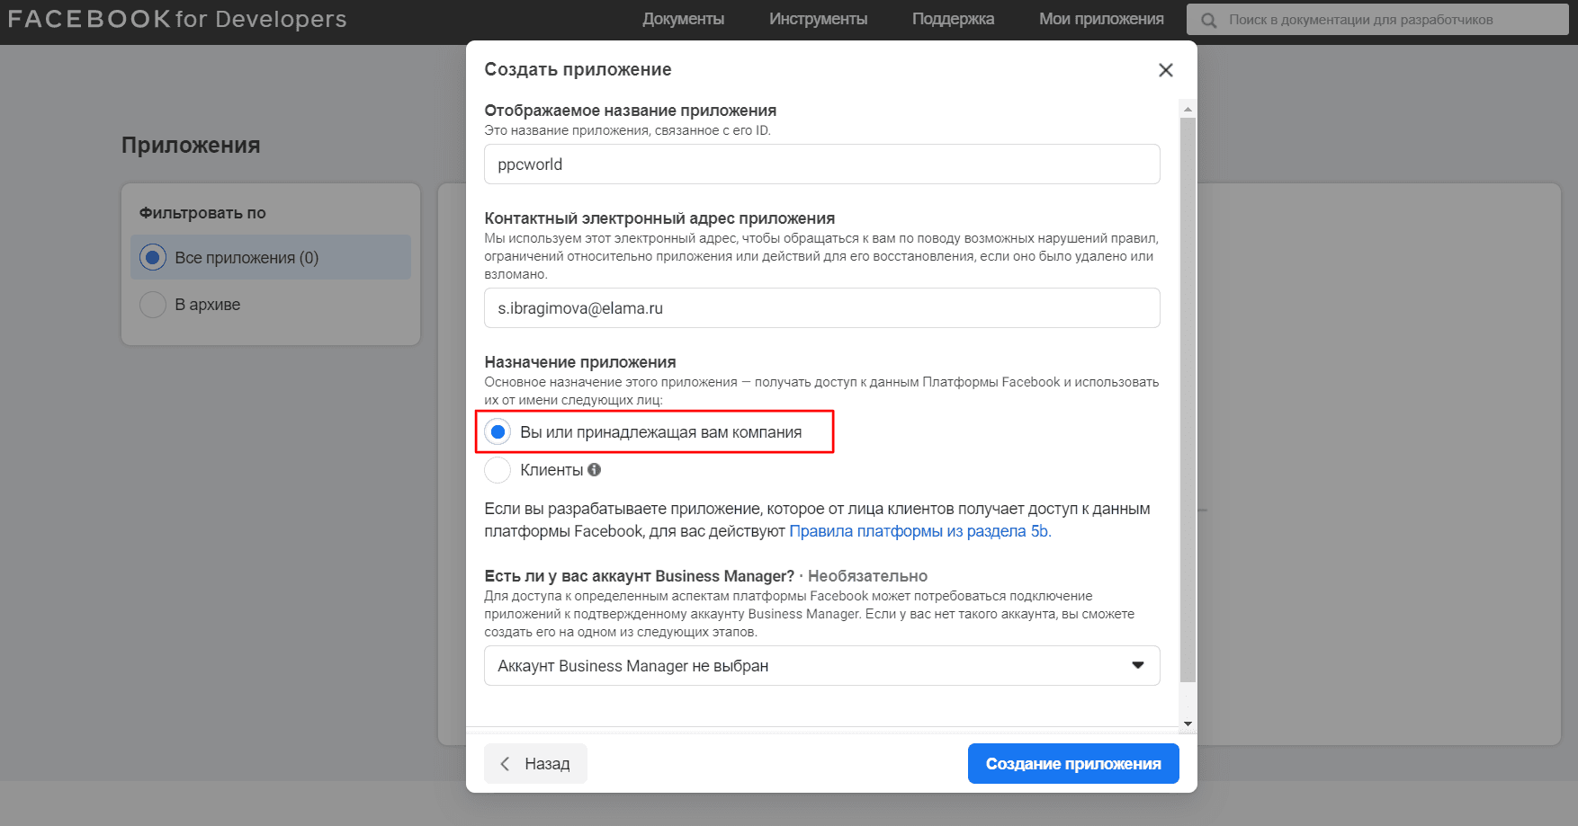Select Все приложения (0) filter

click(x=271, y=258)
